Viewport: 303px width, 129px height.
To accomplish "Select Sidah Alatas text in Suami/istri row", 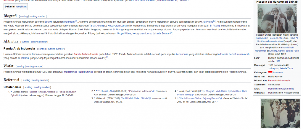I will (x=274, y=85).
